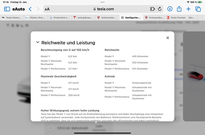
Task: Select the '455 Kilometer' range value
Action: click(x=140, y=56)
